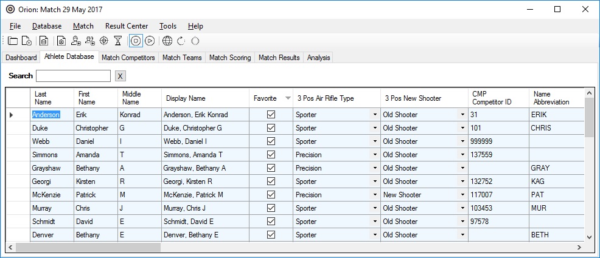Image resolution: width=600 pixels, height=258 pixels.
Task: Toggle Favorite checkbox for McKenzie, Patrick M
Action: pyautogui.click(x=271, y=195)
